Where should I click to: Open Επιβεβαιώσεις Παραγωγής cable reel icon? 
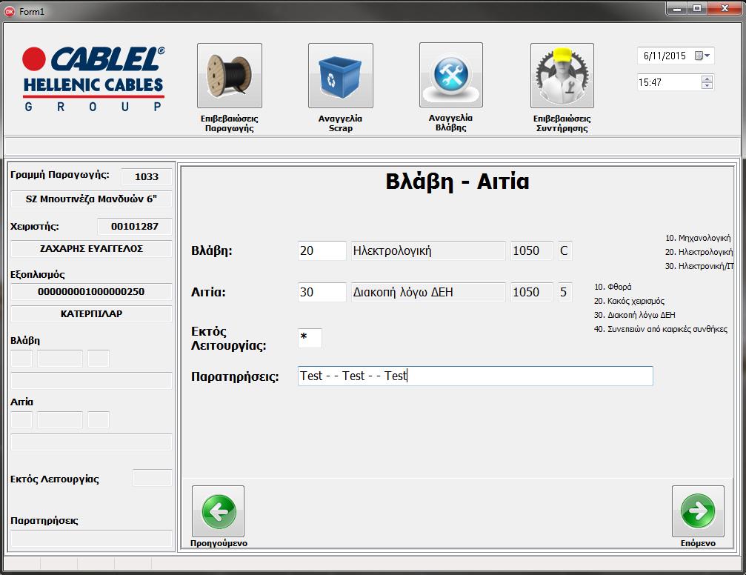pyautogui.click(x=230, y=75)
